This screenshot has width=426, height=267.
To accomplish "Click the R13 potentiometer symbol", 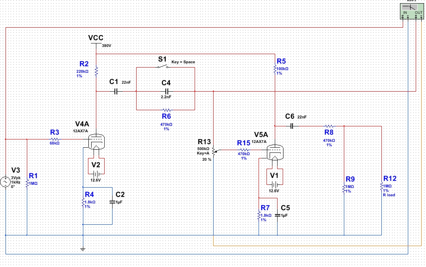I will tap(214, 151).
